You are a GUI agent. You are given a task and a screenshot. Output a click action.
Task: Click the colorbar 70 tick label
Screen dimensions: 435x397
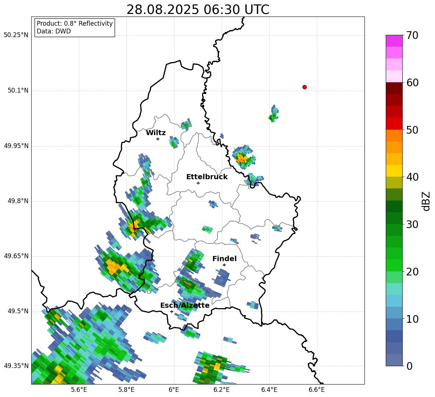412,35
